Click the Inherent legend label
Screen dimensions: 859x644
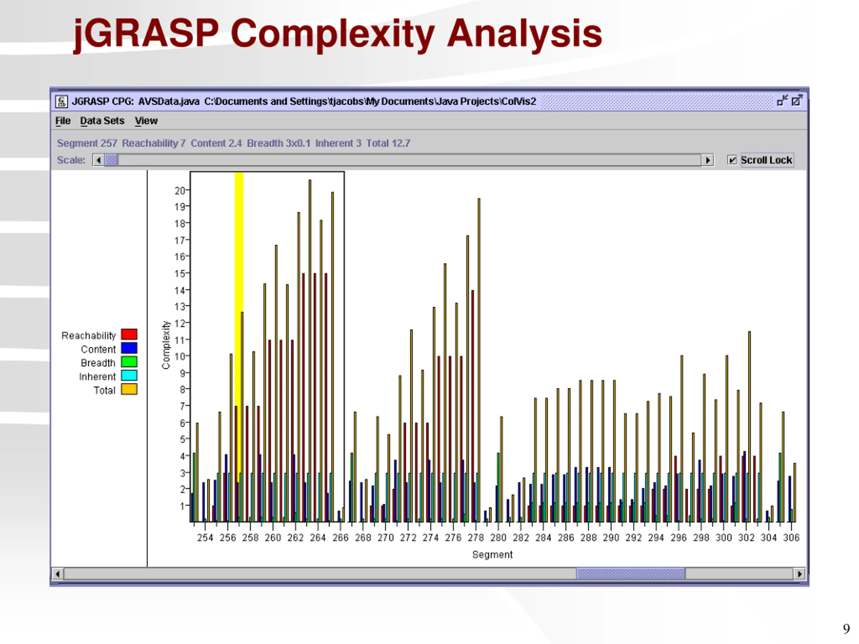coord(97,377)
